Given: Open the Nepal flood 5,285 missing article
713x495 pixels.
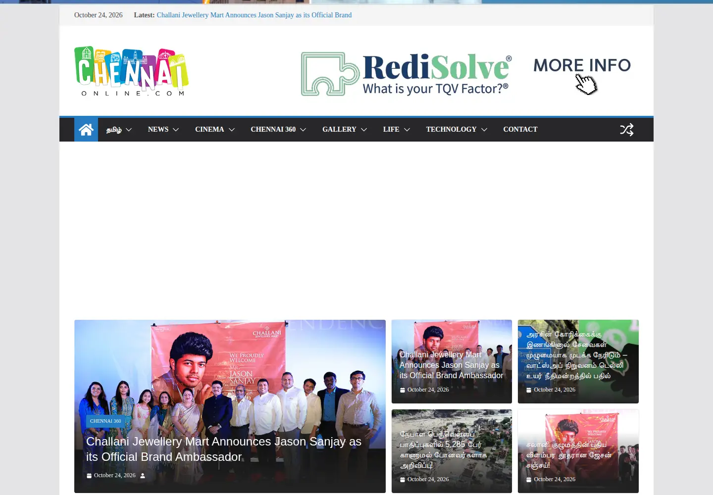Looking at the screenshot, I should [444, 449].
